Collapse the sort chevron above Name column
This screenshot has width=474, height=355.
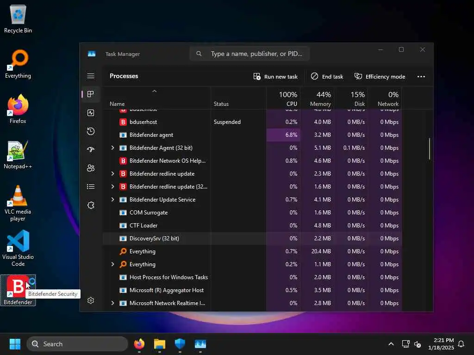[154, 91]
